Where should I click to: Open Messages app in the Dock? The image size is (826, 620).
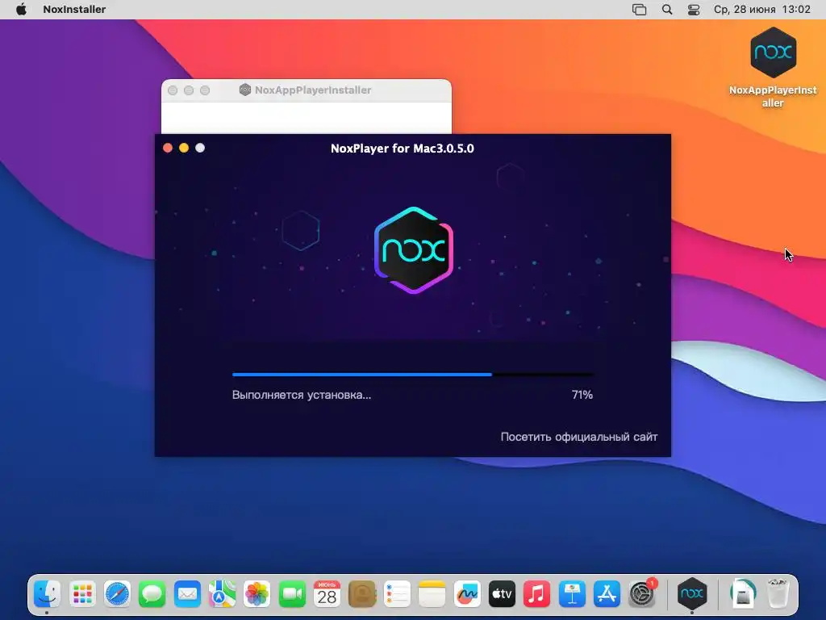[x=152, y=594]
